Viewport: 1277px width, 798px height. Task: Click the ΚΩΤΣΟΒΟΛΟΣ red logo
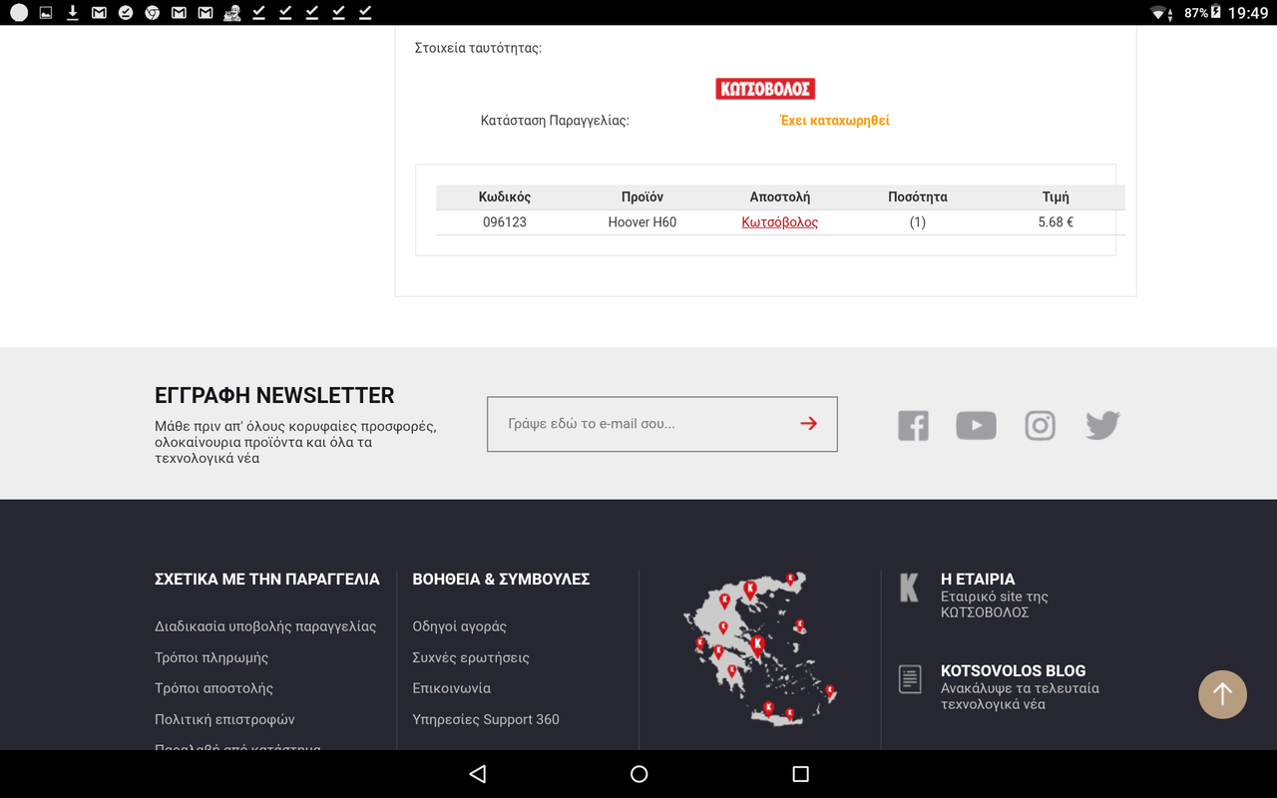(765, 89)
